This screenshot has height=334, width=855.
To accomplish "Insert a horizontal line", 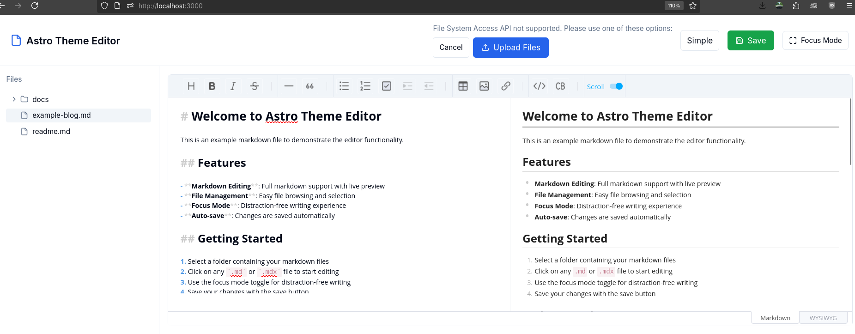I will 289,86.
